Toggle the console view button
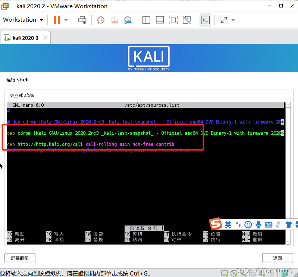 pos(205,20)
